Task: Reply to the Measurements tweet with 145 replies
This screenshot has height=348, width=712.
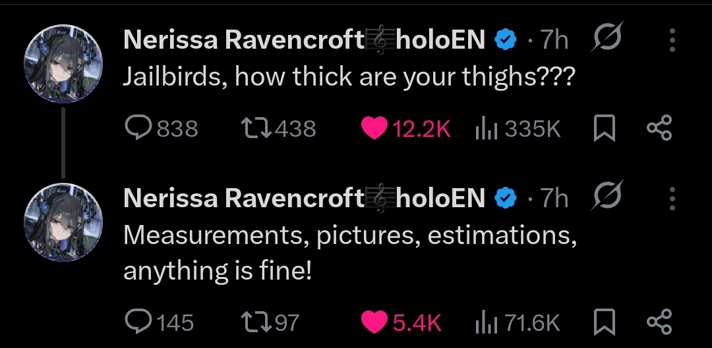Action: tap(159, 322)
